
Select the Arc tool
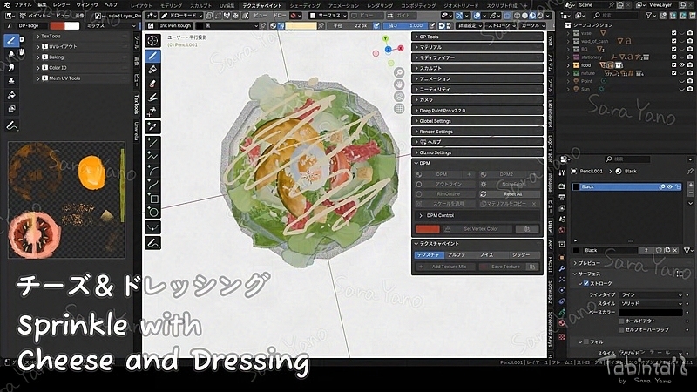153,171
